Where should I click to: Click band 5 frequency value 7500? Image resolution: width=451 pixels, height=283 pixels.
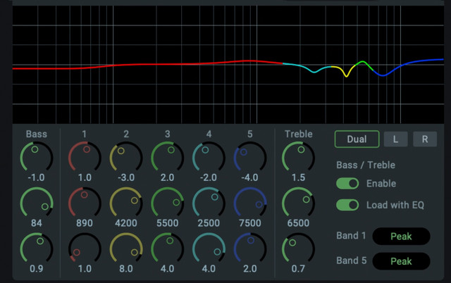tap(250, 223)
